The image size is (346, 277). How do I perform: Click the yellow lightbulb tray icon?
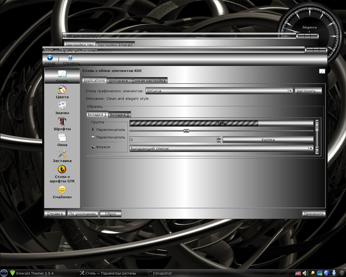[312, 273]
